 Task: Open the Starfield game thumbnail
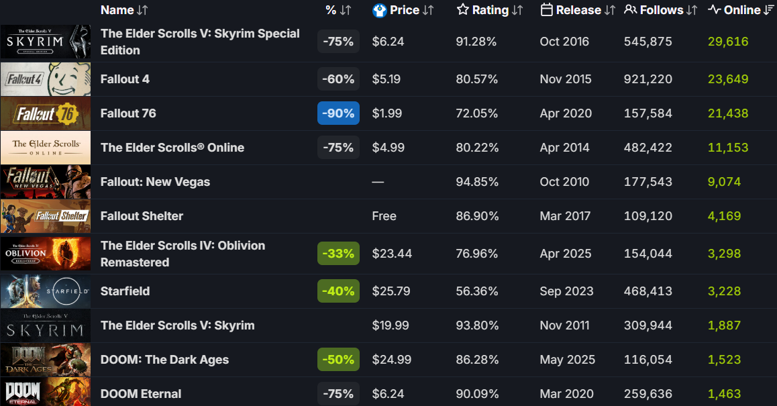(45, 291)
